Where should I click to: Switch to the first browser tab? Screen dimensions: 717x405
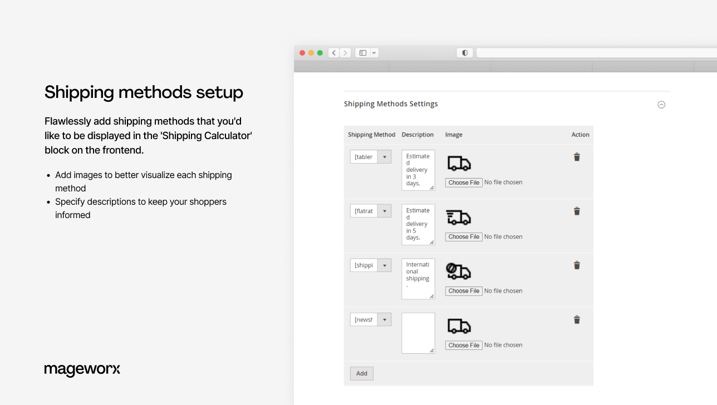pyautogui.click(x=342, y=67)
